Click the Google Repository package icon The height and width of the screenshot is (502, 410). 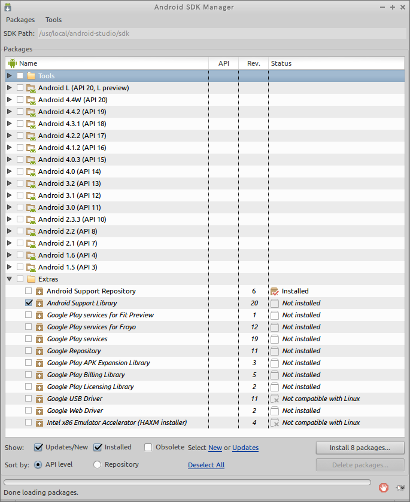[40, 351]
